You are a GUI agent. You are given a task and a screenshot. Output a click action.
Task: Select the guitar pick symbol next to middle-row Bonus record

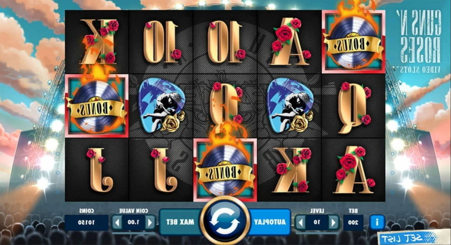pos(161,105)
